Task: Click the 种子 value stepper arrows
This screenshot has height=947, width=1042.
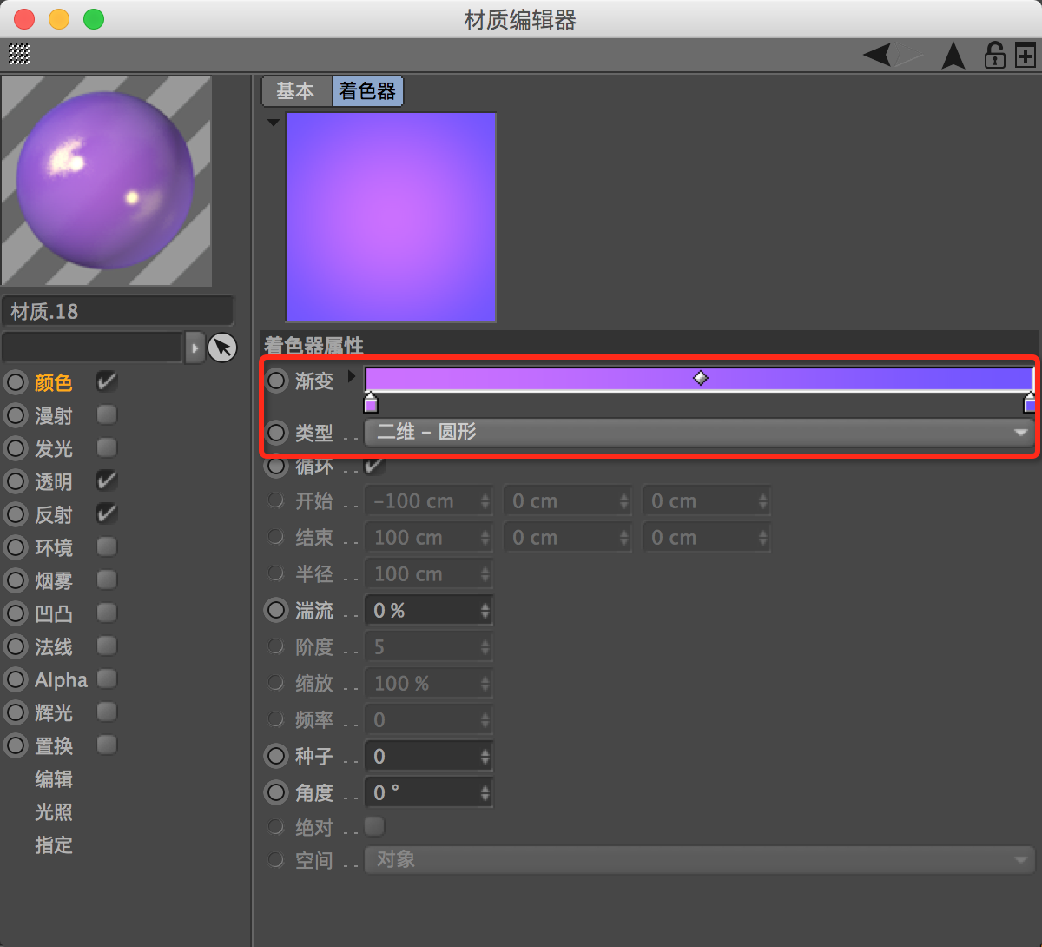Action: 485,757
